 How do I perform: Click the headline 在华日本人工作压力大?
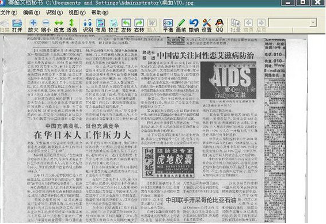[82, 135]
